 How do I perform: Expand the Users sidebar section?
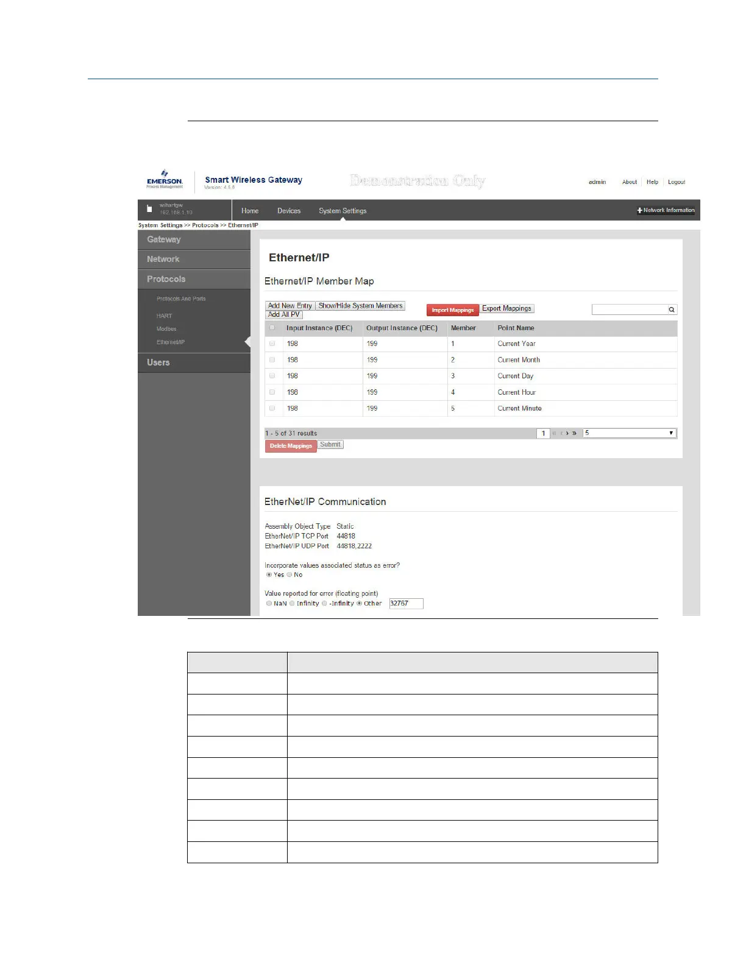point(194,362)
